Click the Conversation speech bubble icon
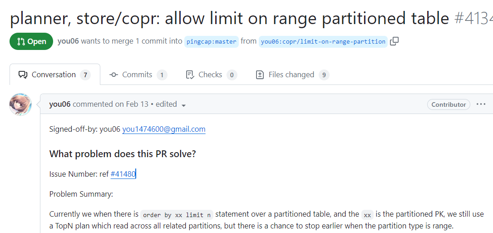The height and width of the screenshot is (233, 493). click(23, 75)
